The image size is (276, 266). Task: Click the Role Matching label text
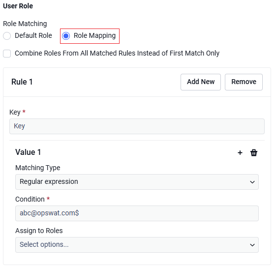point(25,24)
